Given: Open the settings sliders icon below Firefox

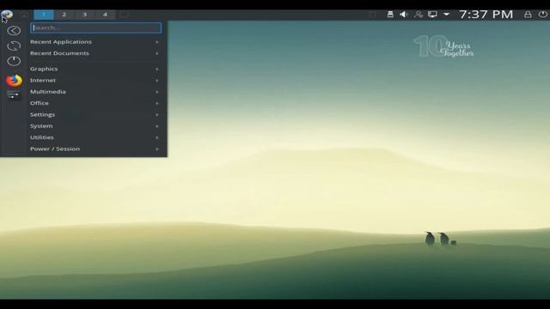Looking at the screenshot, I should [14, 95].
